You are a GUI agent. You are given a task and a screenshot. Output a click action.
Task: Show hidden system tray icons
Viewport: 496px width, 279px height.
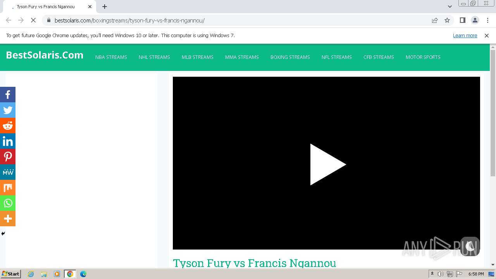coord(432,274)
